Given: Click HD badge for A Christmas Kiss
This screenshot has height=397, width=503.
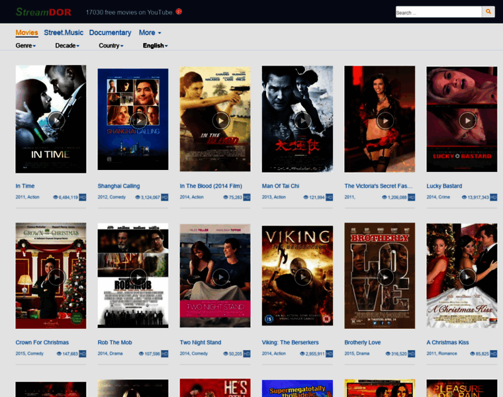Looking at the screenshot, I should pos(494,354).
